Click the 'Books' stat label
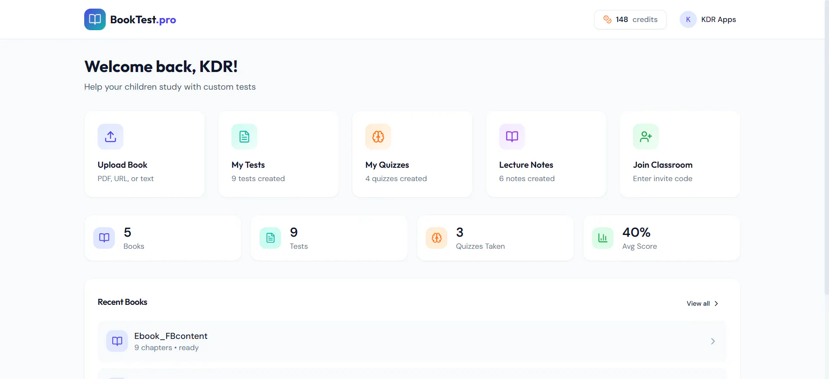The width and height of the screenshot is (829, 379). 133,246
